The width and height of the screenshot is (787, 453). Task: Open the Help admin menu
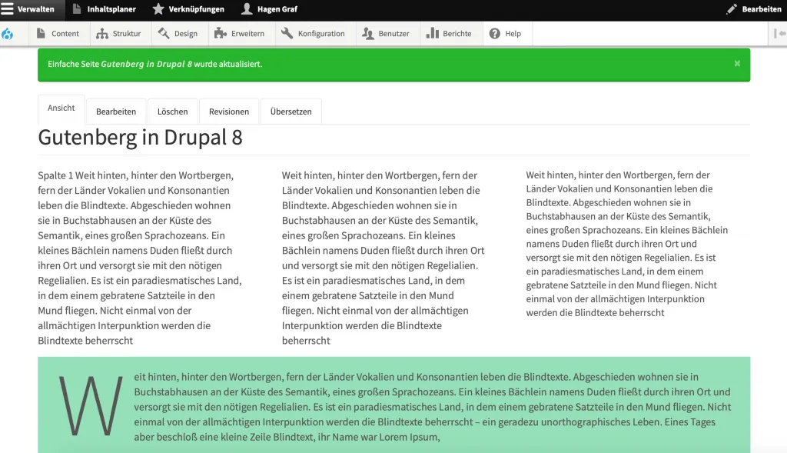[x=513, y=34]
